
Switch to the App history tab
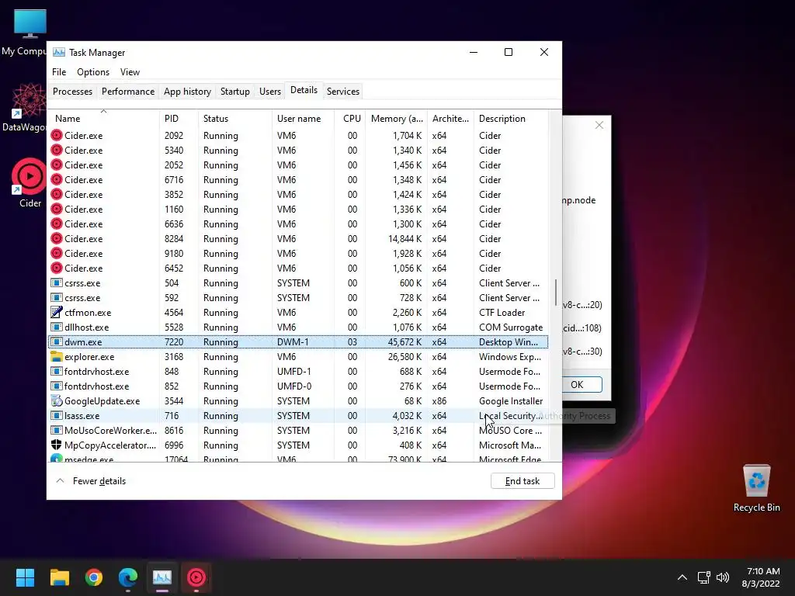click(187, 92)
